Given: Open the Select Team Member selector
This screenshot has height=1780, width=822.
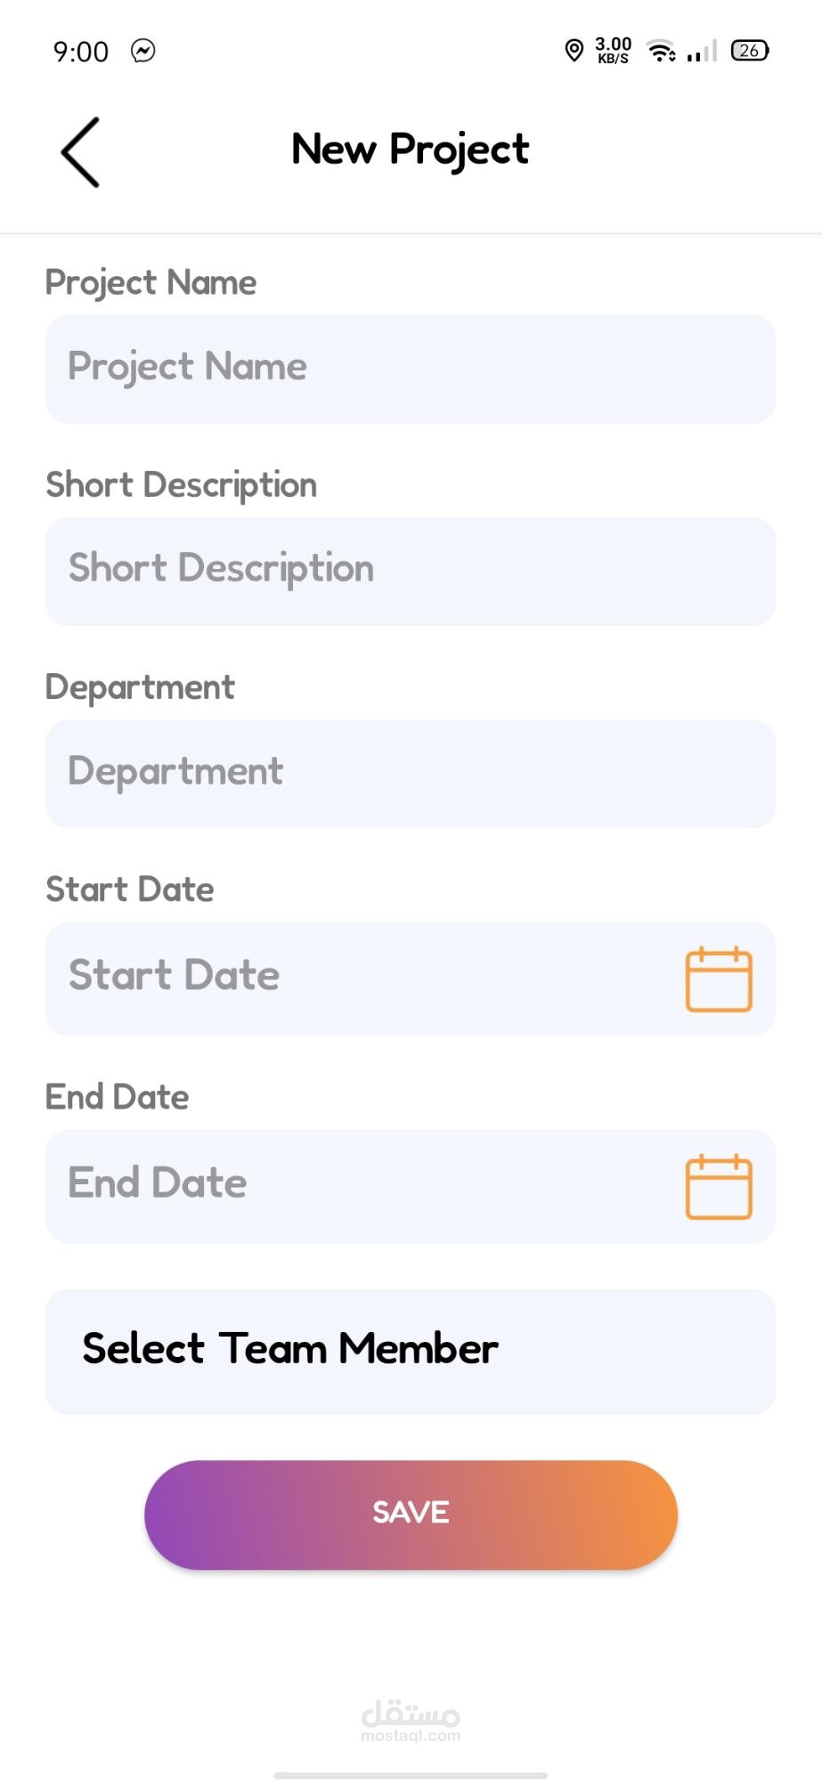Looking at the screenshot, I should point(410,1351).
